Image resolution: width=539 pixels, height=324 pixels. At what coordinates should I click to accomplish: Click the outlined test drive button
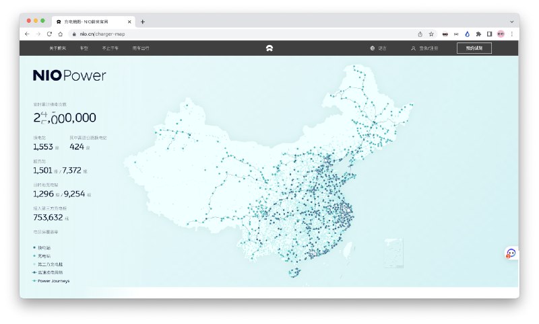click(x=474, y=48)
